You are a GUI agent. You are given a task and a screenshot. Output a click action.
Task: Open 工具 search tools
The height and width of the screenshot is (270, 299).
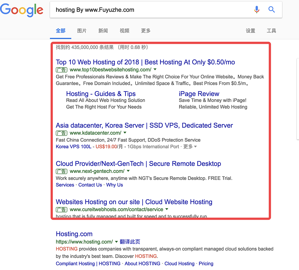click(271, 31)
